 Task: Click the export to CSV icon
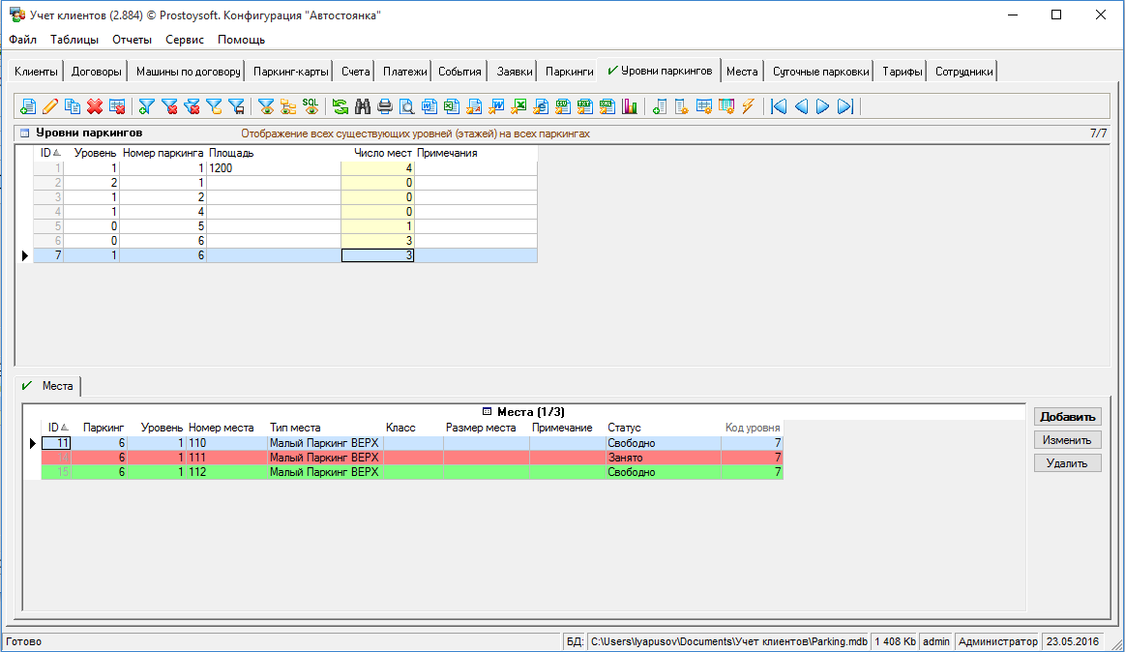[563, 106]
